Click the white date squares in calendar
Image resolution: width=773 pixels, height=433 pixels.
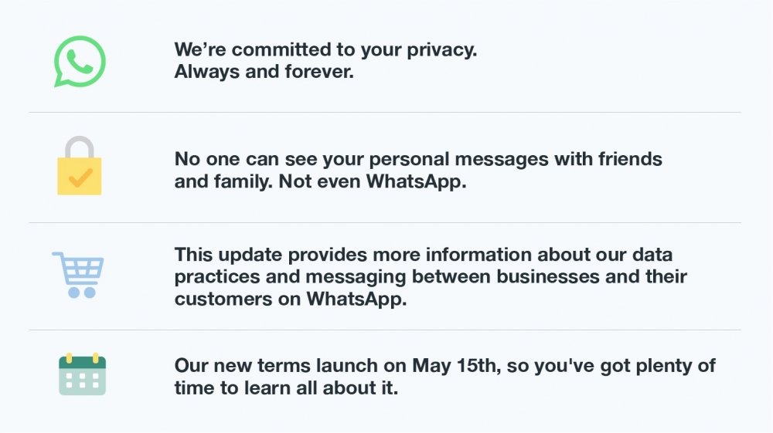point(83,381)
